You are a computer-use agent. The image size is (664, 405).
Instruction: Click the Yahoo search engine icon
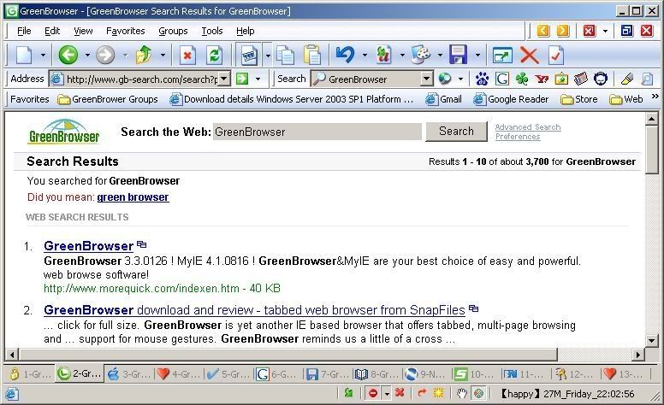click(542, 79)
